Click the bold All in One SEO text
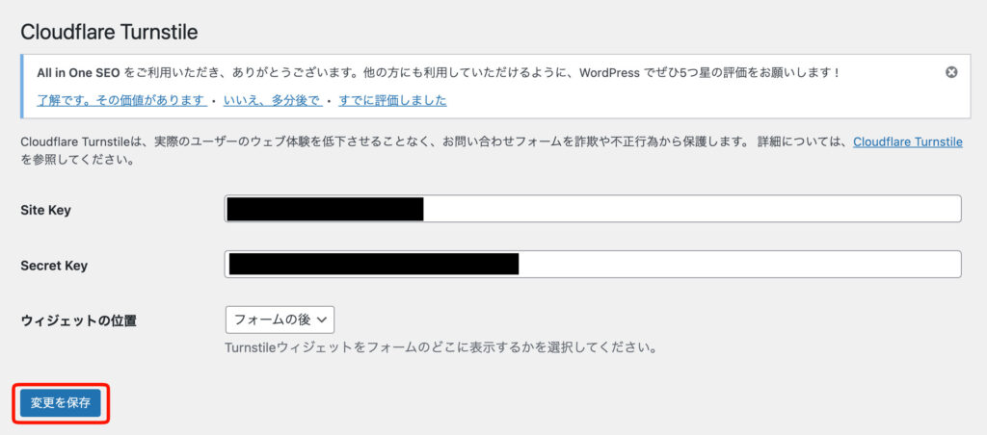987x435 pixels. point(79,73)
